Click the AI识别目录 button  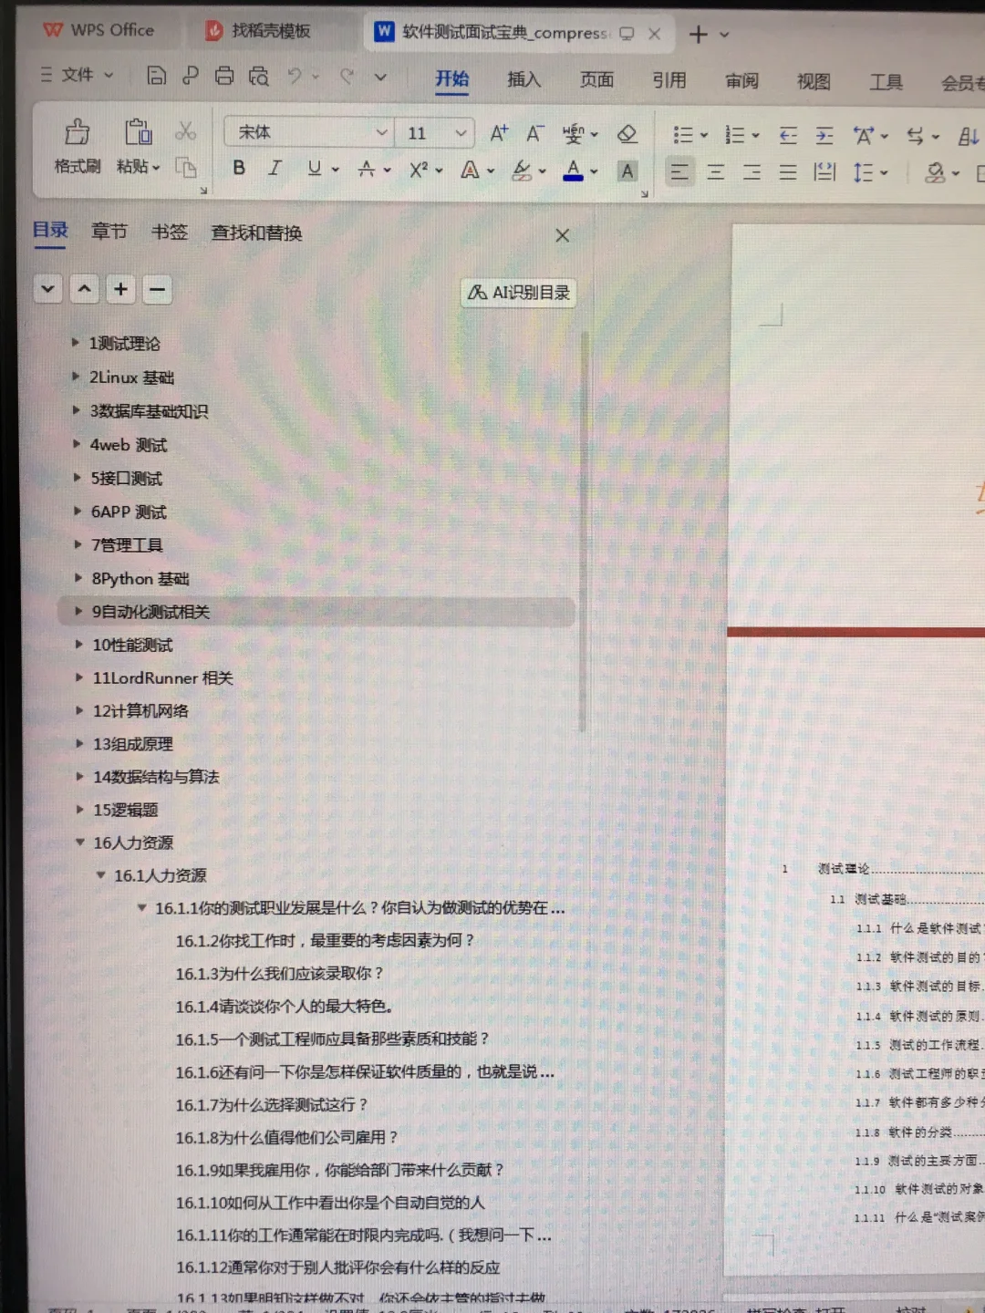(x=518, y=293)
